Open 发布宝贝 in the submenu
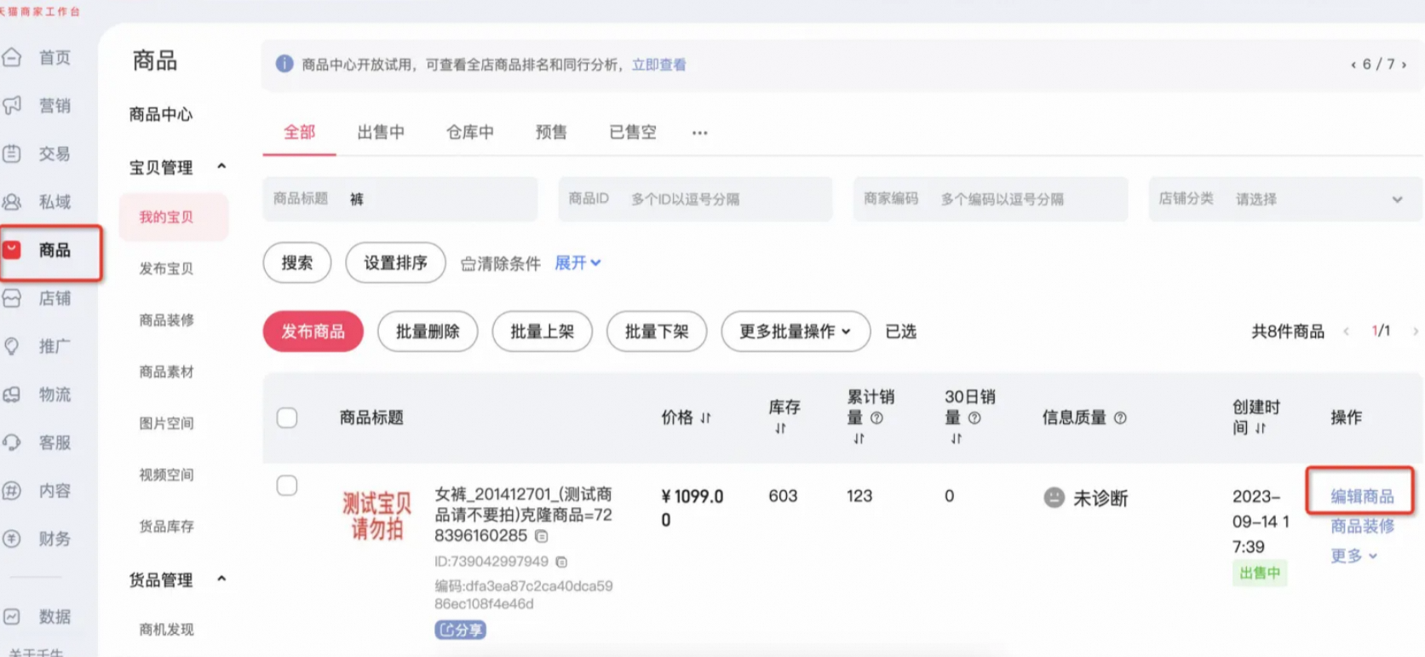The width and height of the screenshot is (1425, 657). tap(167, 268)
